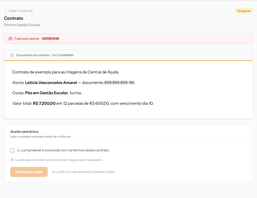This screenshot has height=198, width=257.
Task: Click the contract code MAT2026000005
Action: point(63,55)
